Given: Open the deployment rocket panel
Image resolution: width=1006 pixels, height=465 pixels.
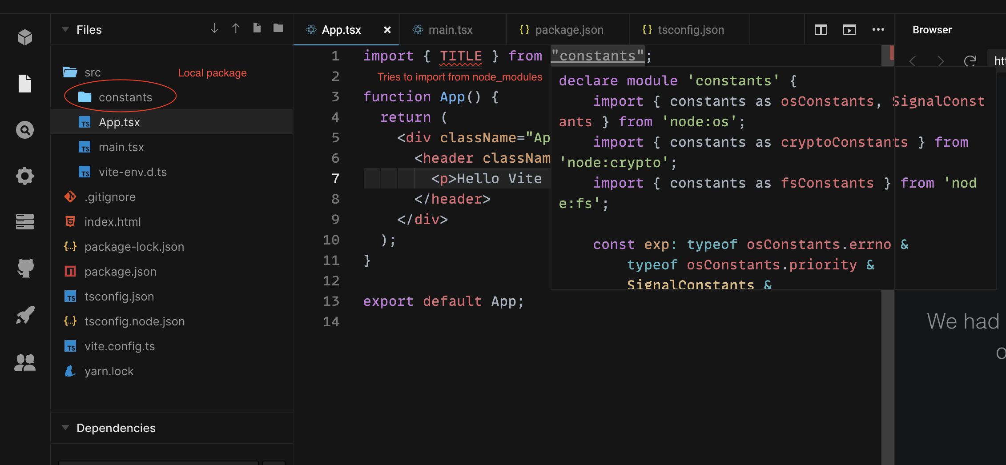Looking at the screenshot, I should pyautogui.click(x=25, y=315).
